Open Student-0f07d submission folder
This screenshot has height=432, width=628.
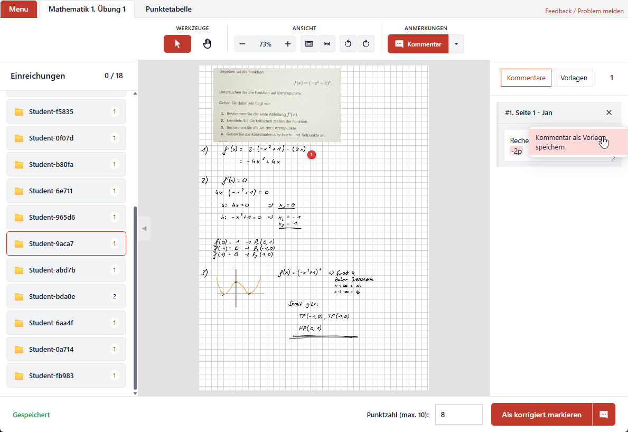66,138
